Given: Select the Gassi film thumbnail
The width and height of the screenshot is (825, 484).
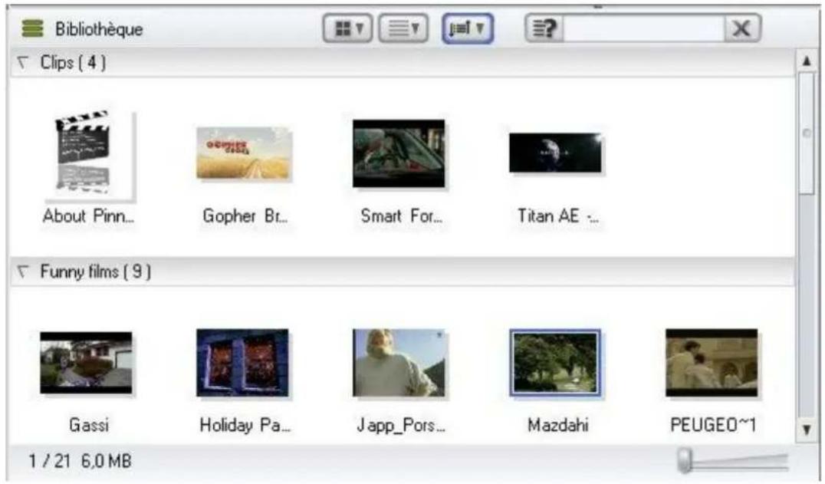Looking at the screenshot, I should click(x=87, y=363).
